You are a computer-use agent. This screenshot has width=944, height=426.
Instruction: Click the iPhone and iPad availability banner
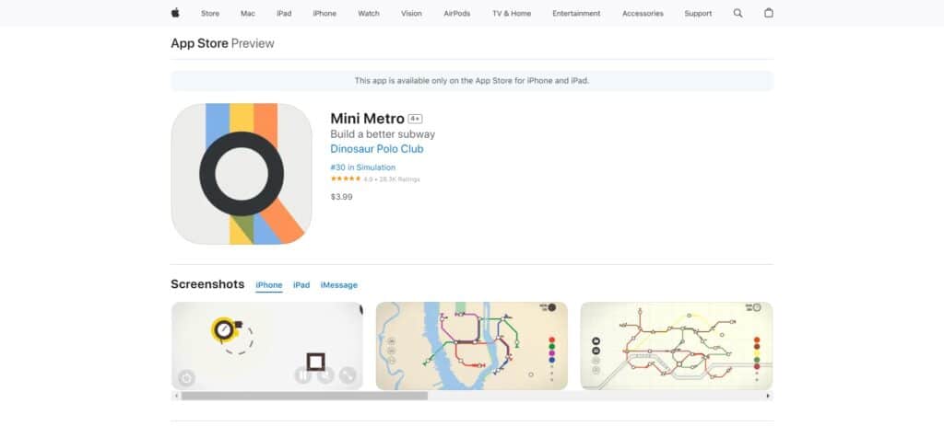pos(472,81)
